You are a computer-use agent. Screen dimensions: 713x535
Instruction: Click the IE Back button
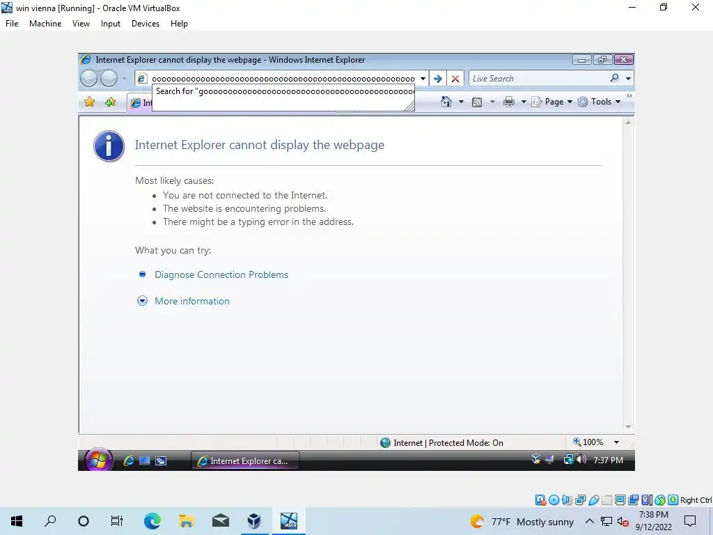[x=89, y=79]
